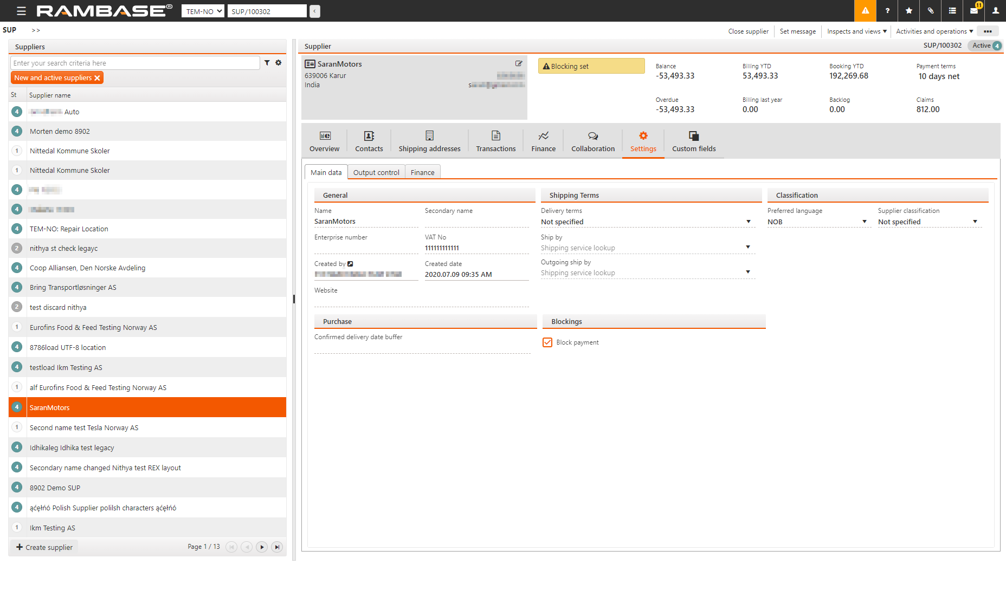The height and width of the screenshot is (590, 1006).
Task: Click the Create supplier button
Action: point(44,547)
